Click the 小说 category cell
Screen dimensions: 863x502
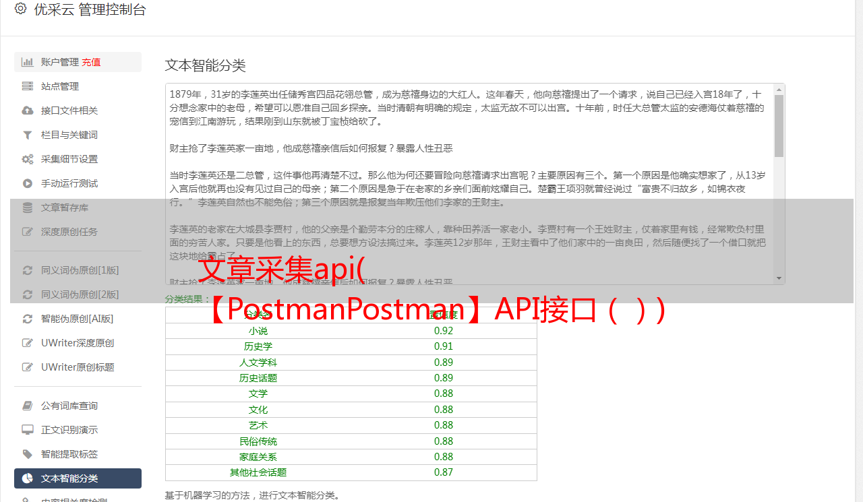pos(258,331)
